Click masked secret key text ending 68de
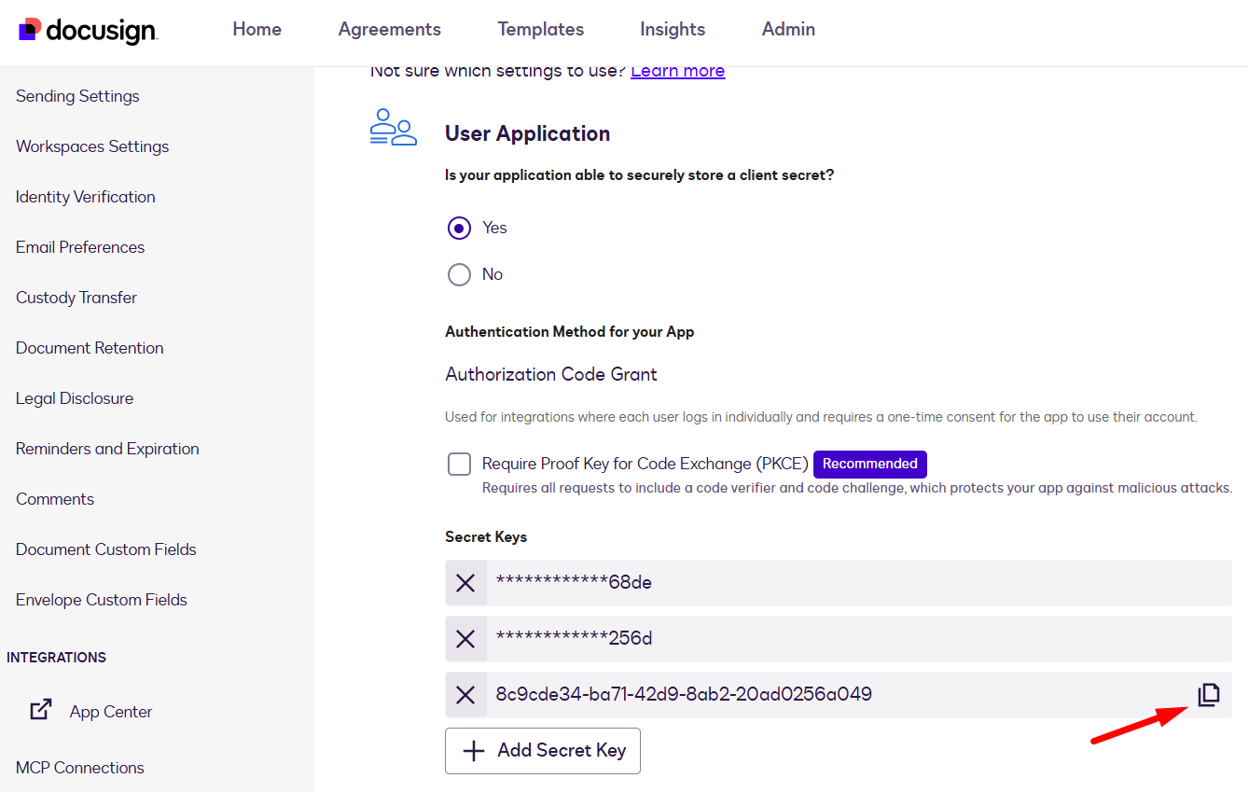Screen dimensions: 1249x792 [x=574, y=583]
